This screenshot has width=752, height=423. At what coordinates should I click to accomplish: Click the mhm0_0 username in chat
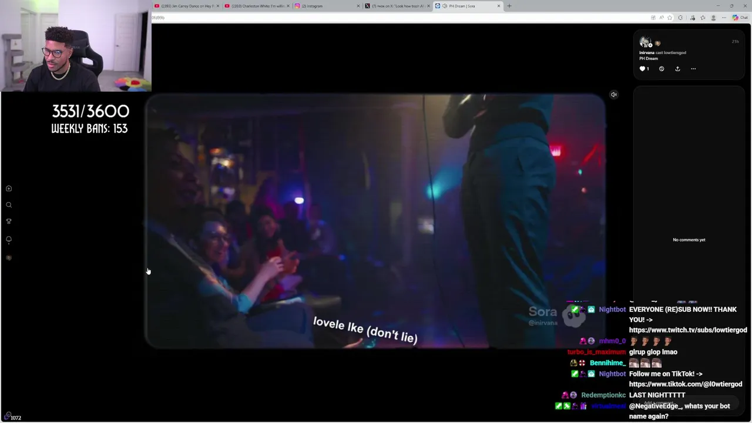[x=612, y=341]
